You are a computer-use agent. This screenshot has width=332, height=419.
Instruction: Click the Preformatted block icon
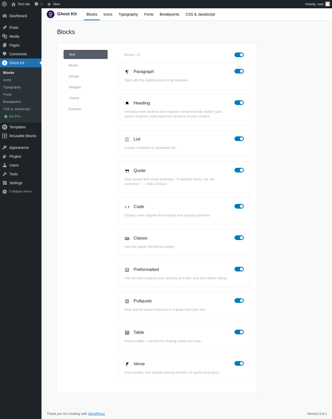tap(127, 270)
